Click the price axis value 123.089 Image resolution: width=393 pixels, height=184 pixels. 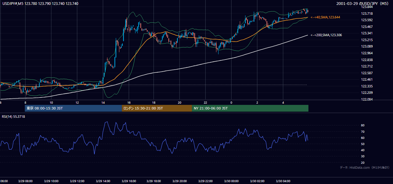pyautogui.click(x=367, y=47)
